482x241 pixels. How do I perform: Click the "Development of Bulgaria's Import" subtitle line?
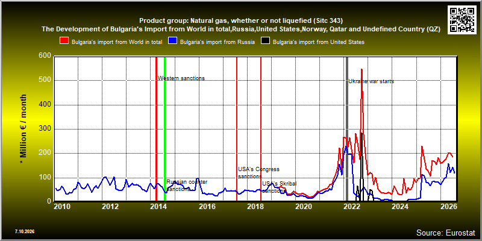coord(241,30)
